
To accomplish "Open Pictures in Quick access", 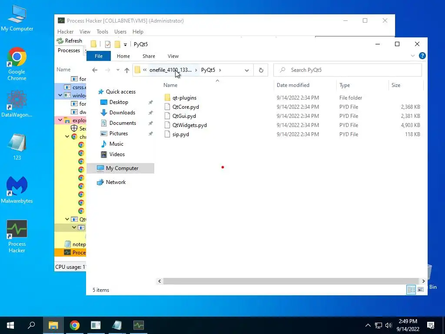I will coord(118,133).
